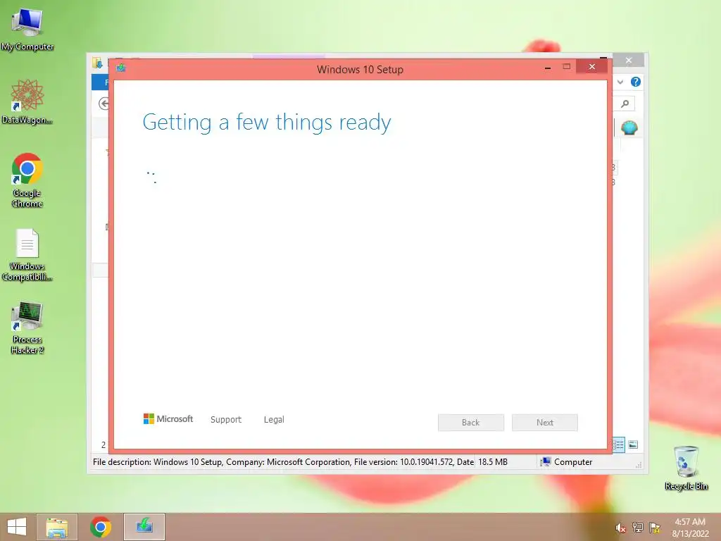Open the Support link
Screen dimensions: 721x541
click(x=226, y=420)
